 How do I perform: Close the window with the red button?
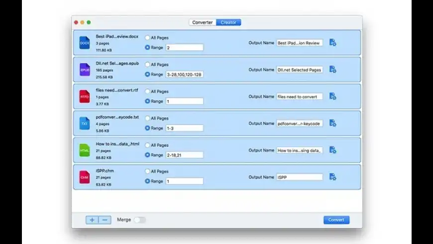76,22
